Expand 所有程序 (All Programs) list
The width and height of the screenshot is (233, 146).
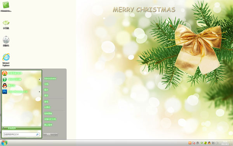click(x=22, y=128)
